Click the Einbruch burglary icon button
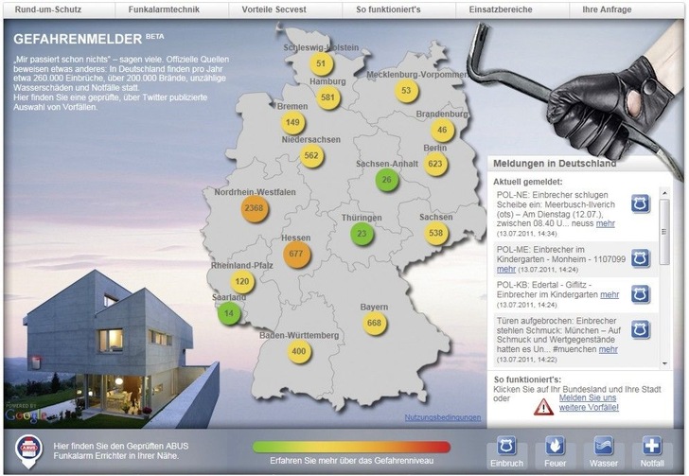 pos(505,446)
